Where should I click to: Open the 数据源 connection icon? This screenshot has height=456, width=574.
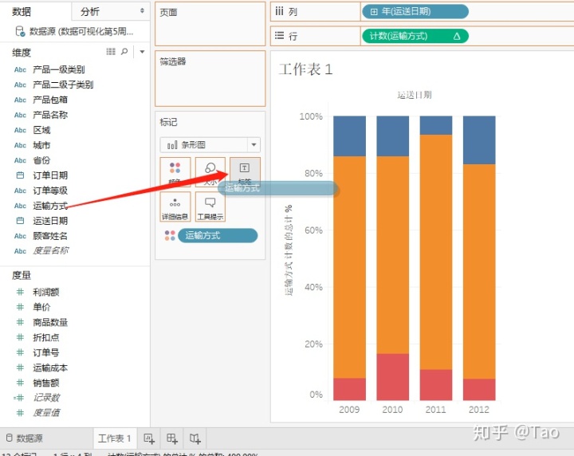pos(20,31)
